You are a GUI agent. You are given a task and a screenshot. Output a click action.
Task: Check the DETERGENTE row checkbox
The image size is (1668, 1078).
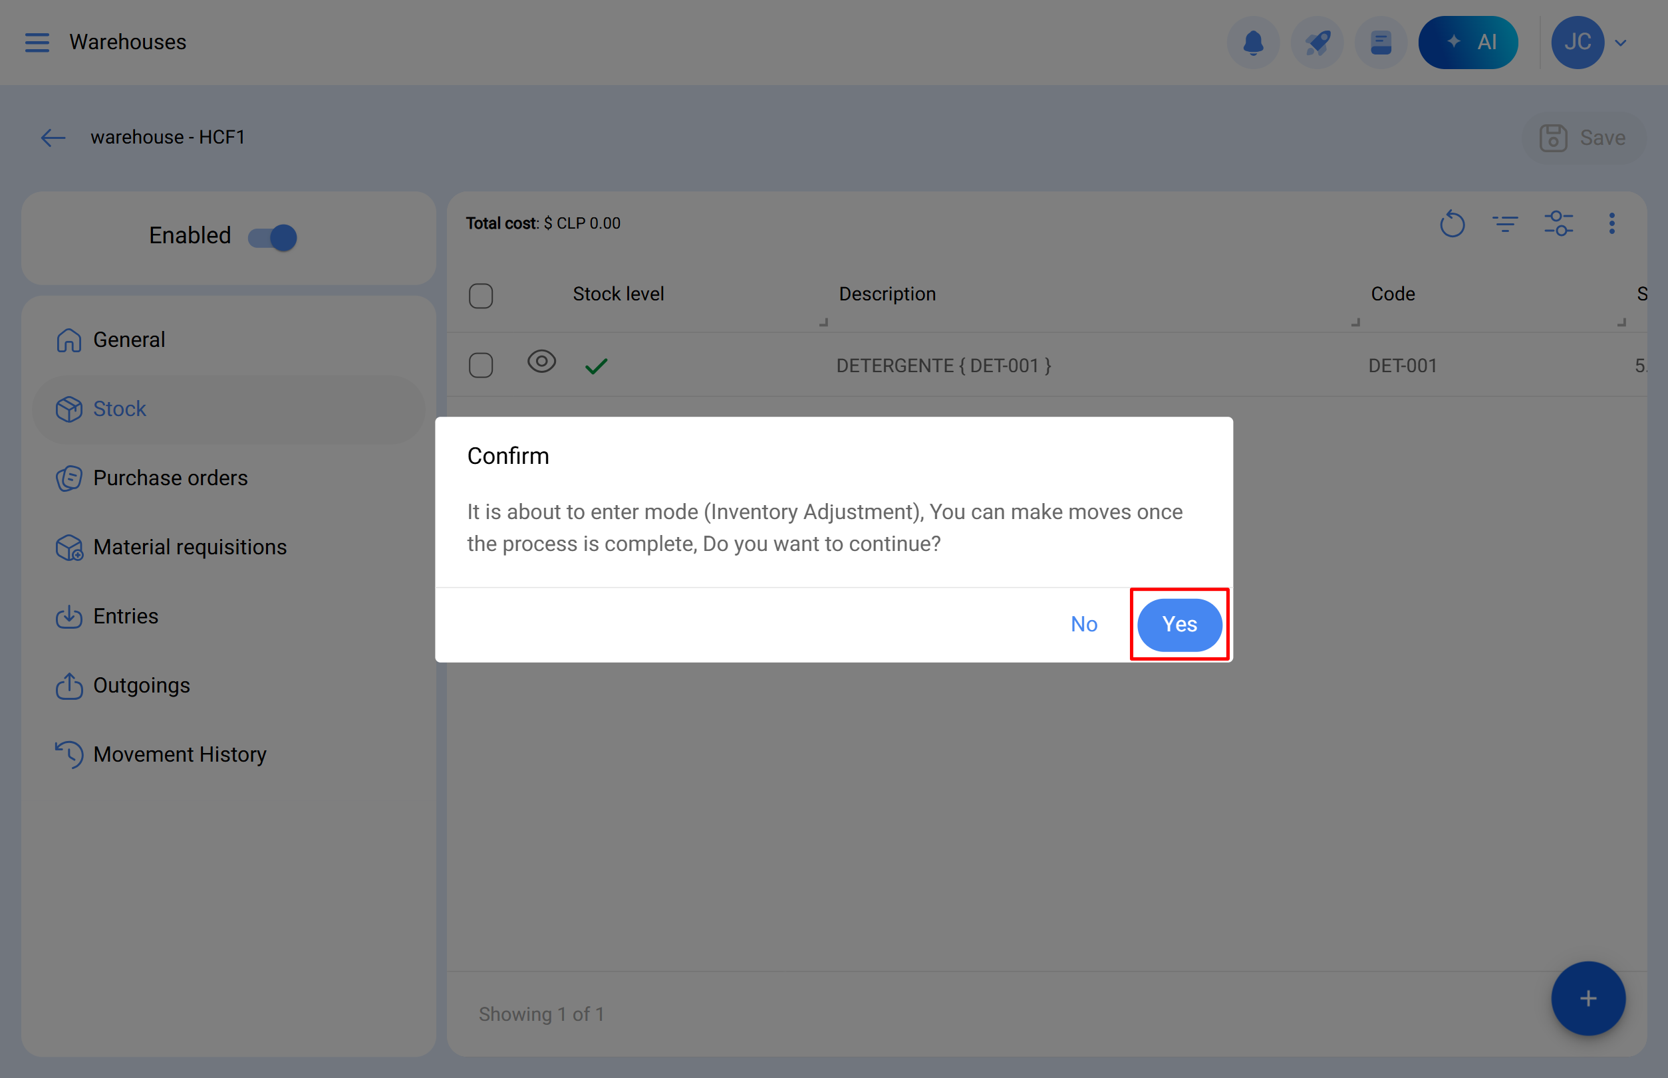481,366
